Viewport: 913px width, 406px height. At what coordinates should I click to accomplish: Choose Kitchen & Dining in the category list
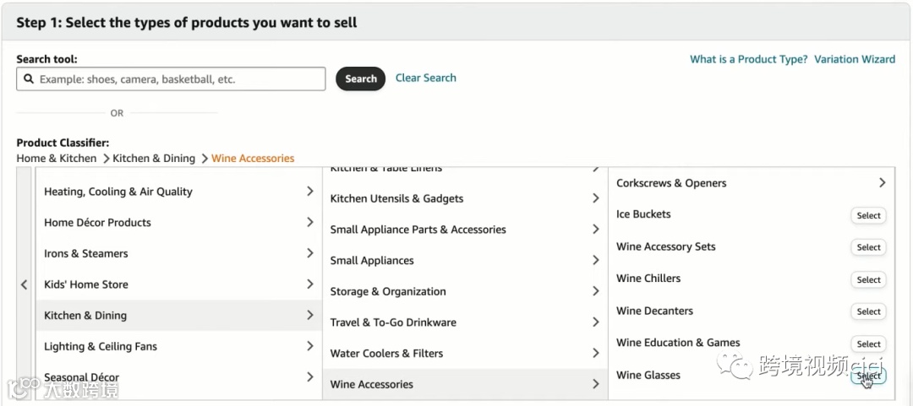point(85,316)
